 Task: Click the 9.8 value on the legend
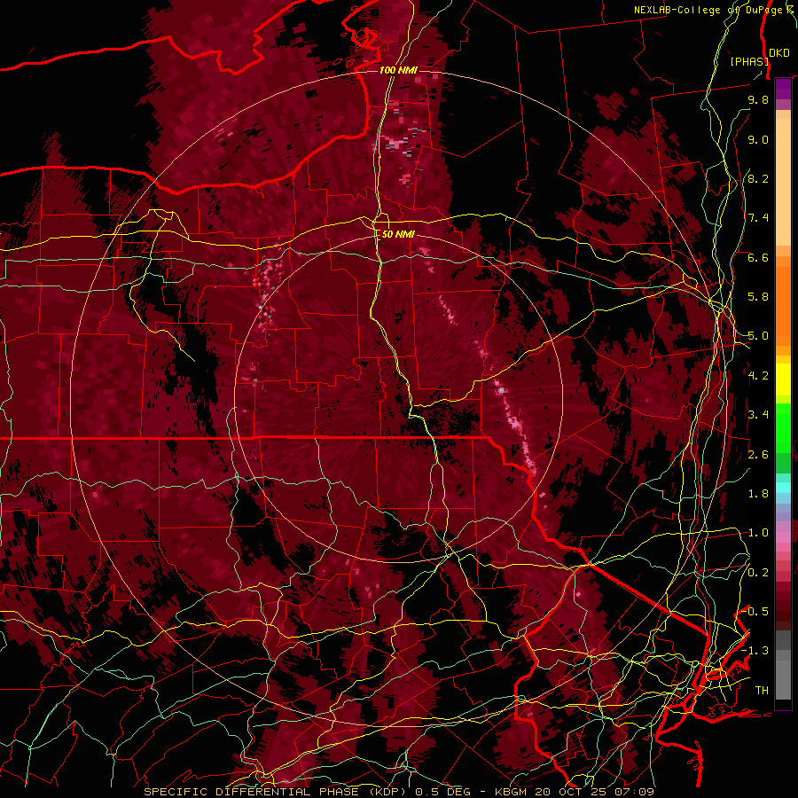click(758, 99)
